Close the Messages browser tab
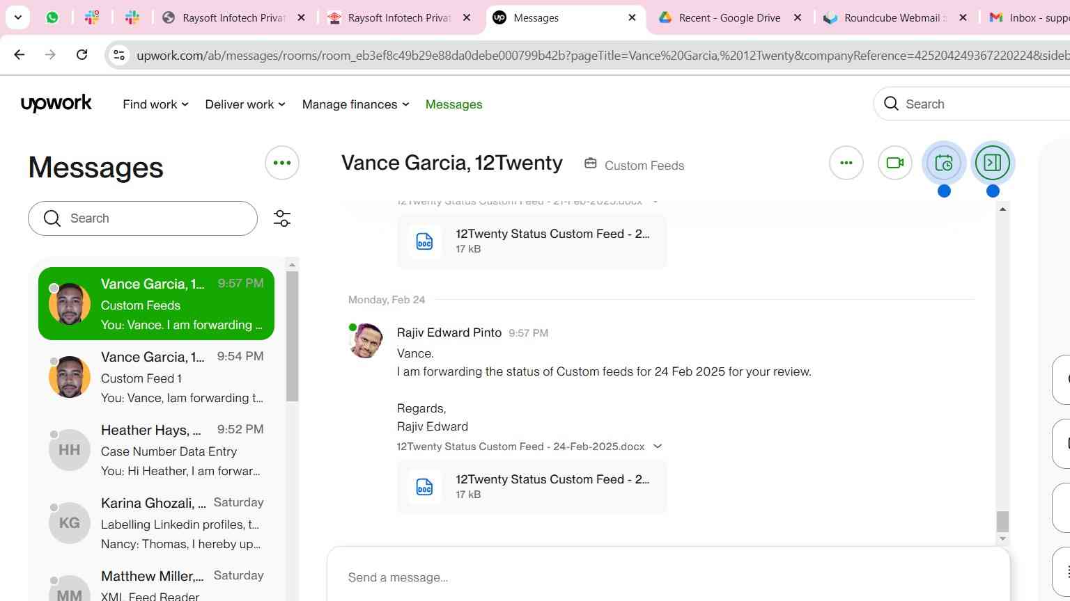 (632, 17)
